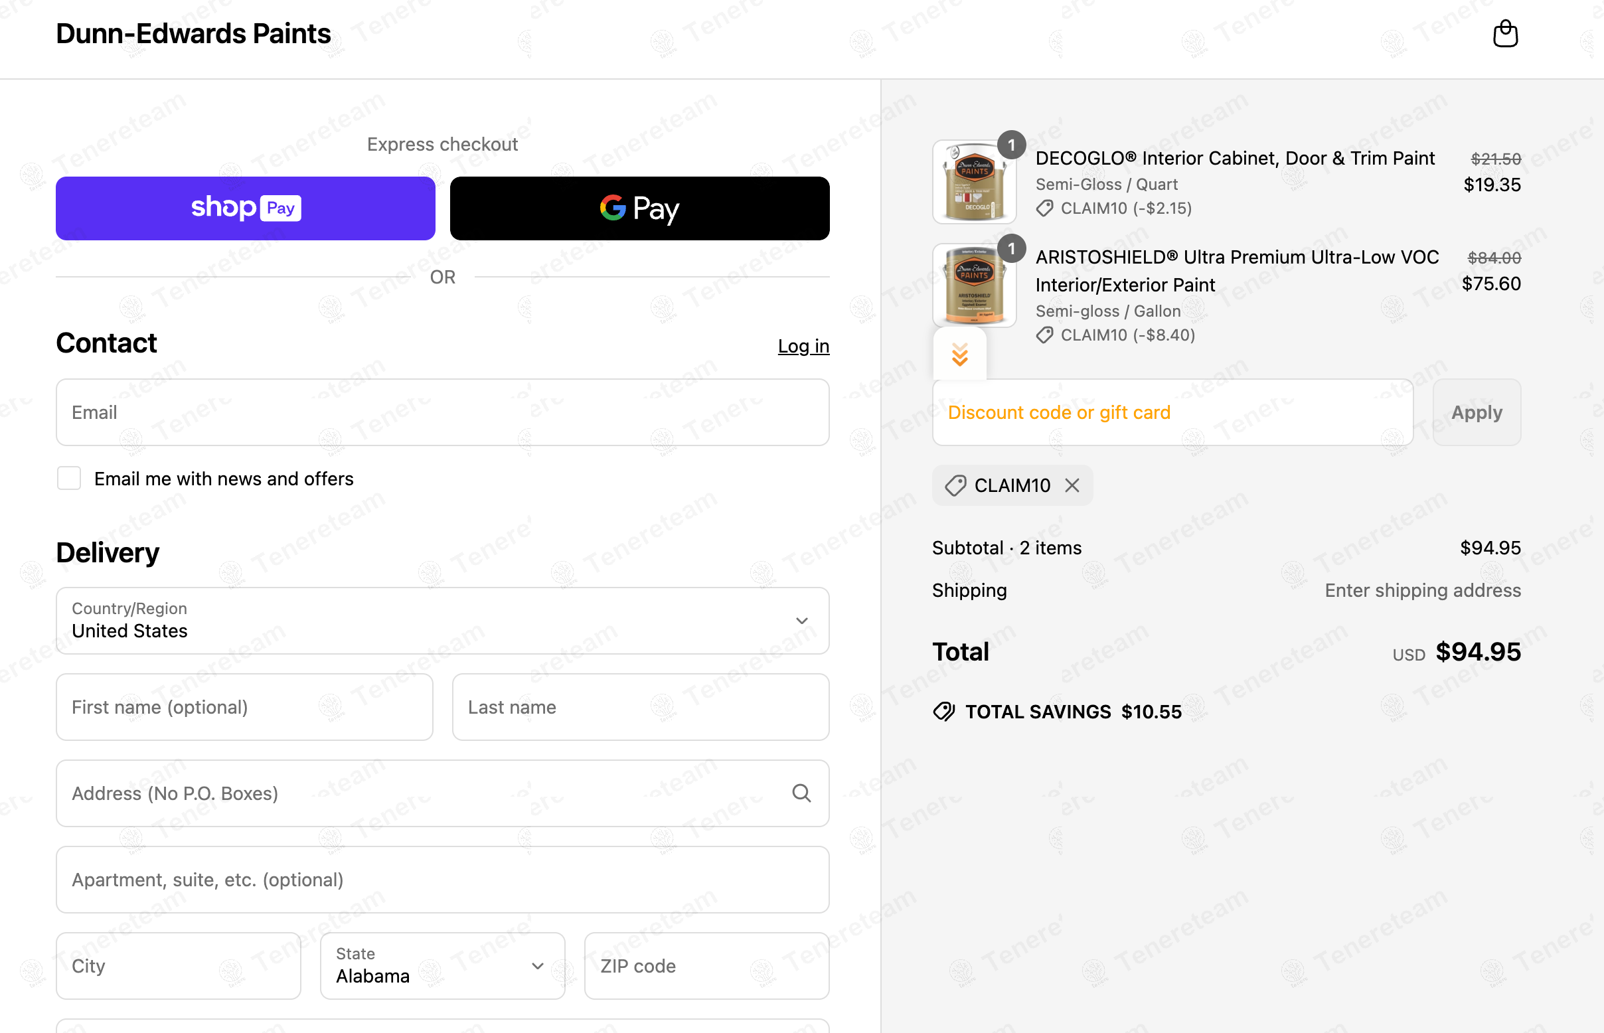Click the Log in link

[803, 346]
